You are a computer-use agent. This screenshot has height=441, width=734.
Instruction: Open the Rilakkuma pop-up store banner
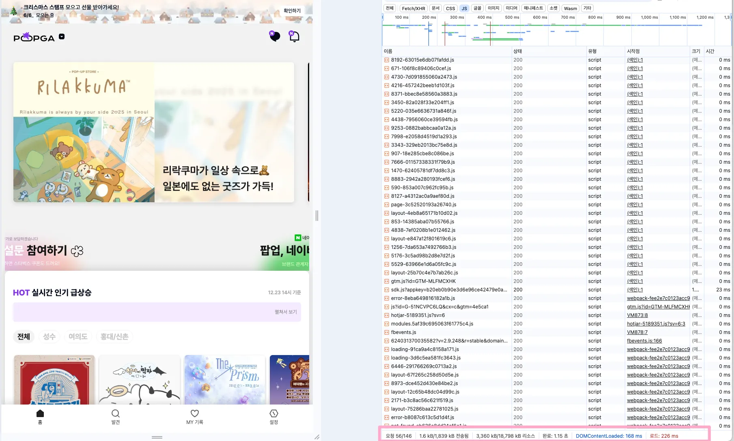pos(154,132)
